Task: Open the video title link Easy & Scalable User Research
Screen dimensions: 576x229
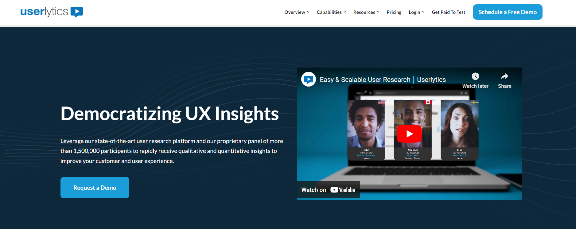Action: click(x=383, y=80)
